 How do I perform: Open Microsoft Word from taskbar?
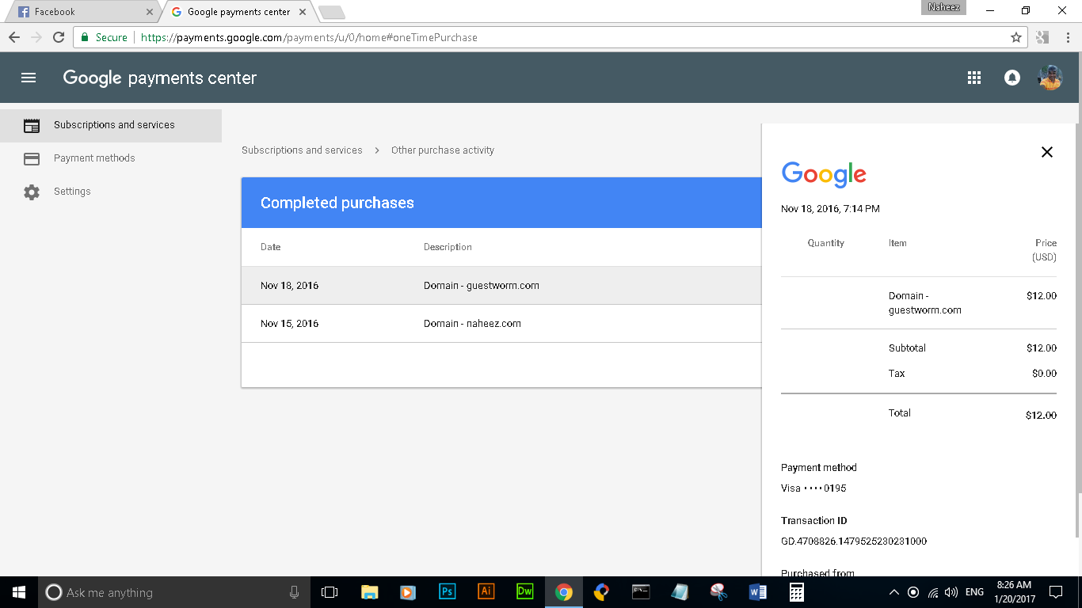pyautogui.click(x=757, y=592)
